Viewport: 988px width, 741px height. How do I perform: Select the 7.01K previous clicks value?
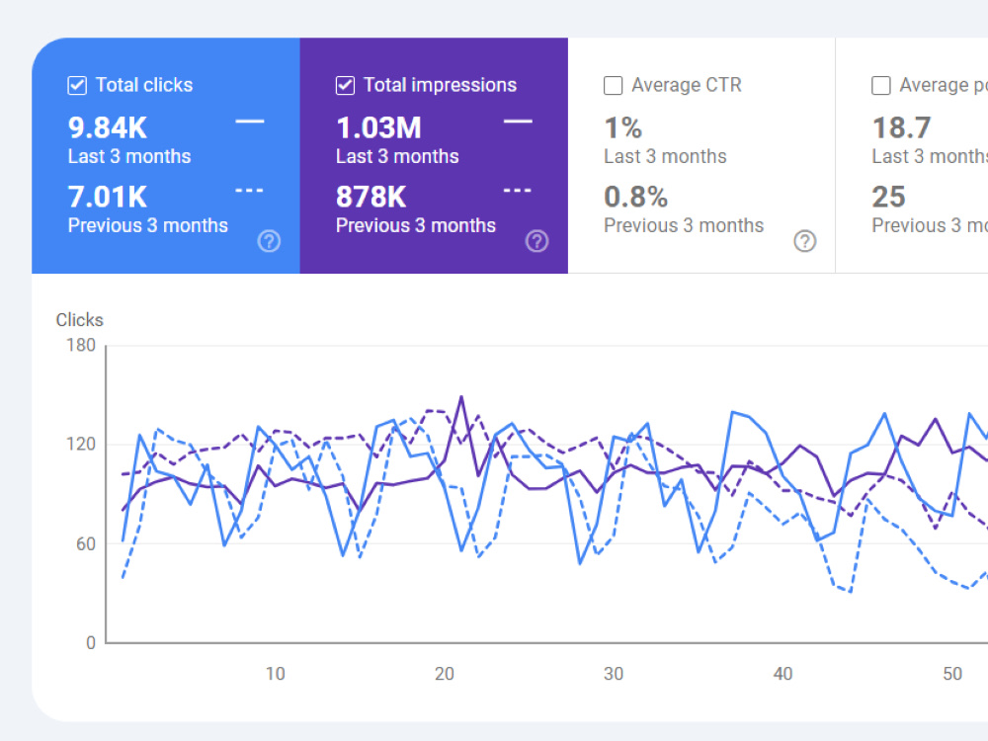click(108, 197)
